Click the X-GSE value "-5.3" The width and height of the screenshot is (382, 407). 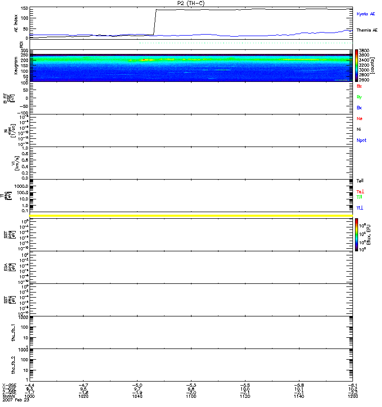tap(191, 385)
